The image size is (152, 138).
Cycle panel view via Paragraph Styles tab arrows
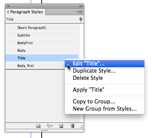[x=8, y=12]
